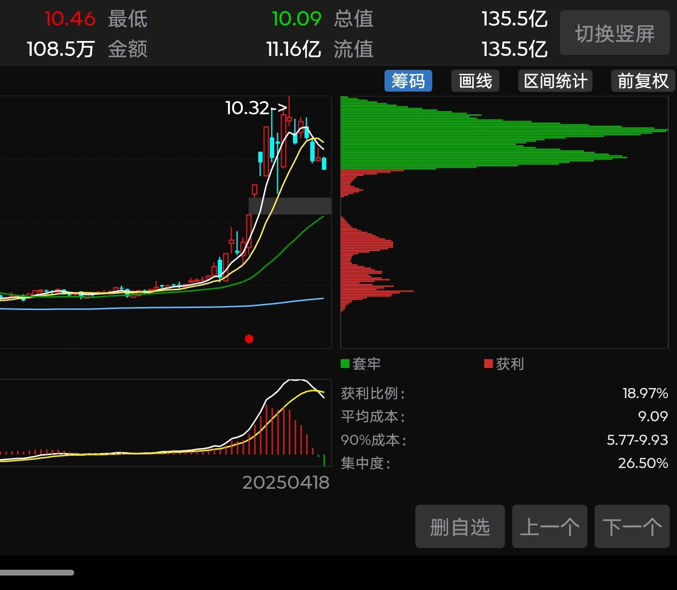Click the 获利比例 value 18.97%

[x=645, y=393]
